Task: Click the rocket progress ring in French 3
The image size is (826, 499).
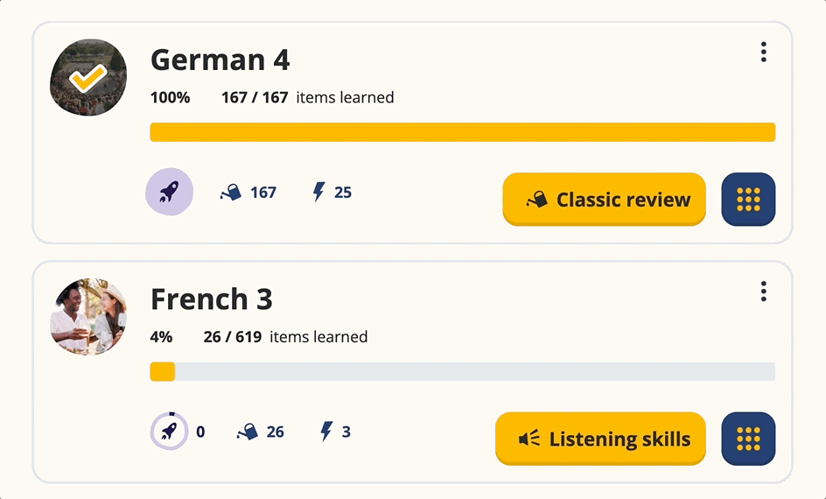Action: (169, 432)
